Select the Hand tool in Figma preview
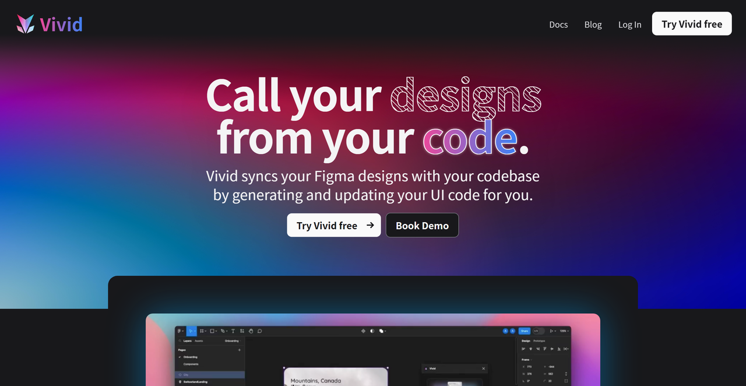 coord(251,331)
